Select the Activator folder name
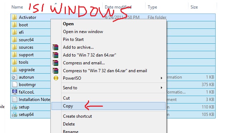 (x=28, y=17)
